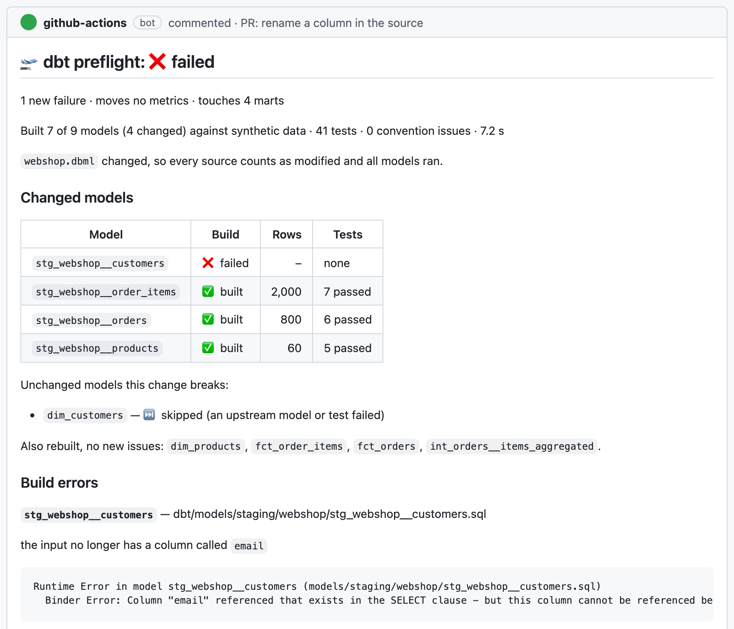Image resolution: width=734 pixels, height=629 pixels.
Task: Click the red X beside 'failed' heading
Action: click(x=157, y=62)
